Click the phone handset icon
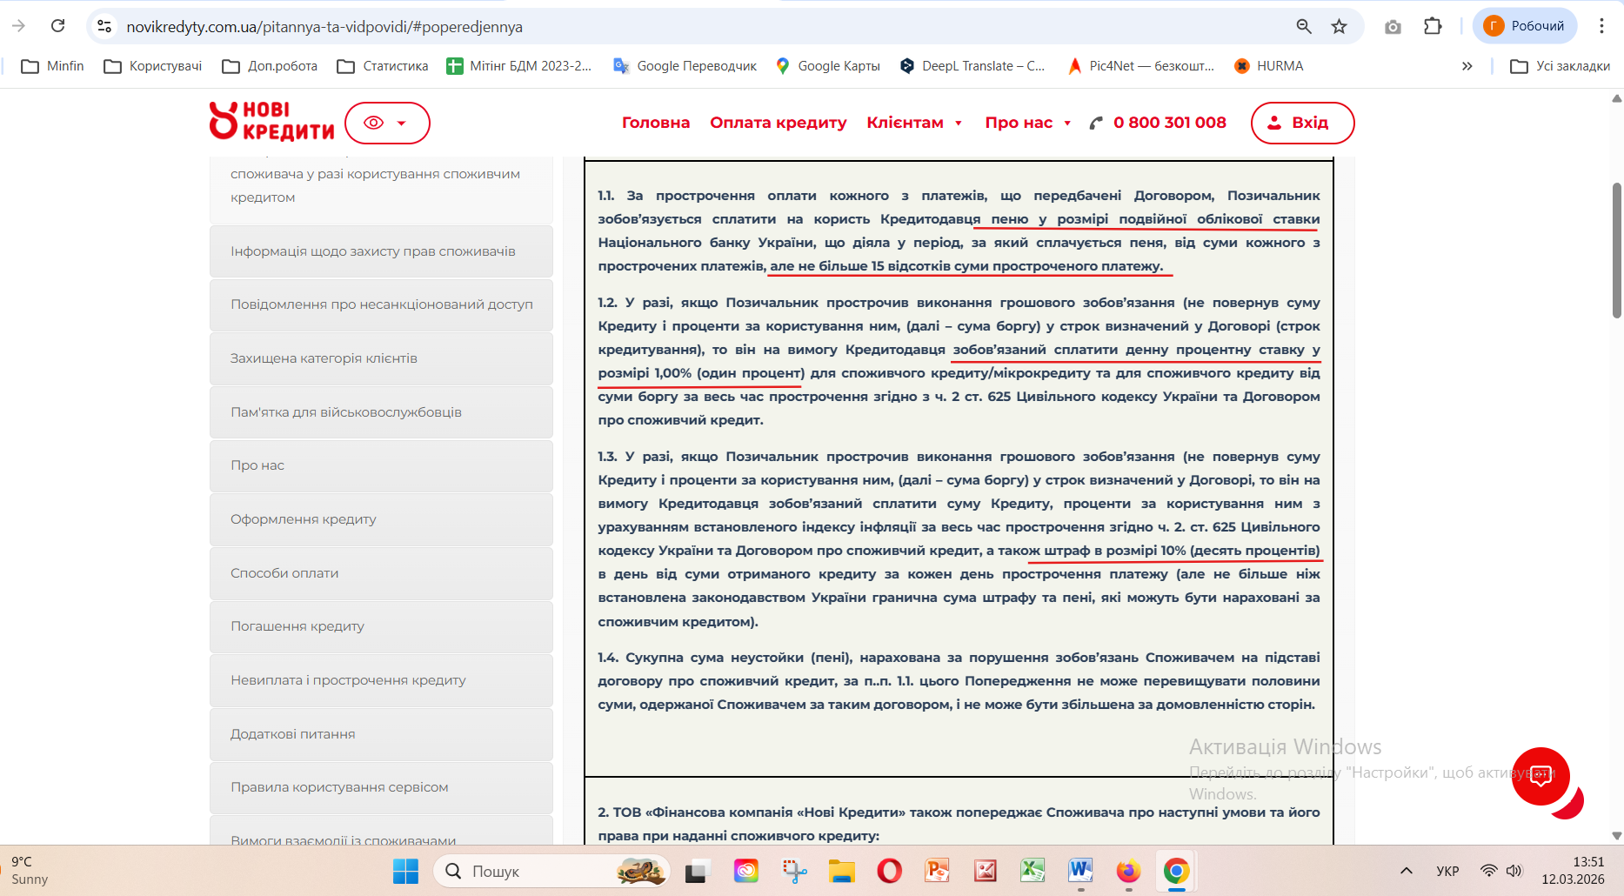Screen dimensions: 1624x896 point(1096,124)
